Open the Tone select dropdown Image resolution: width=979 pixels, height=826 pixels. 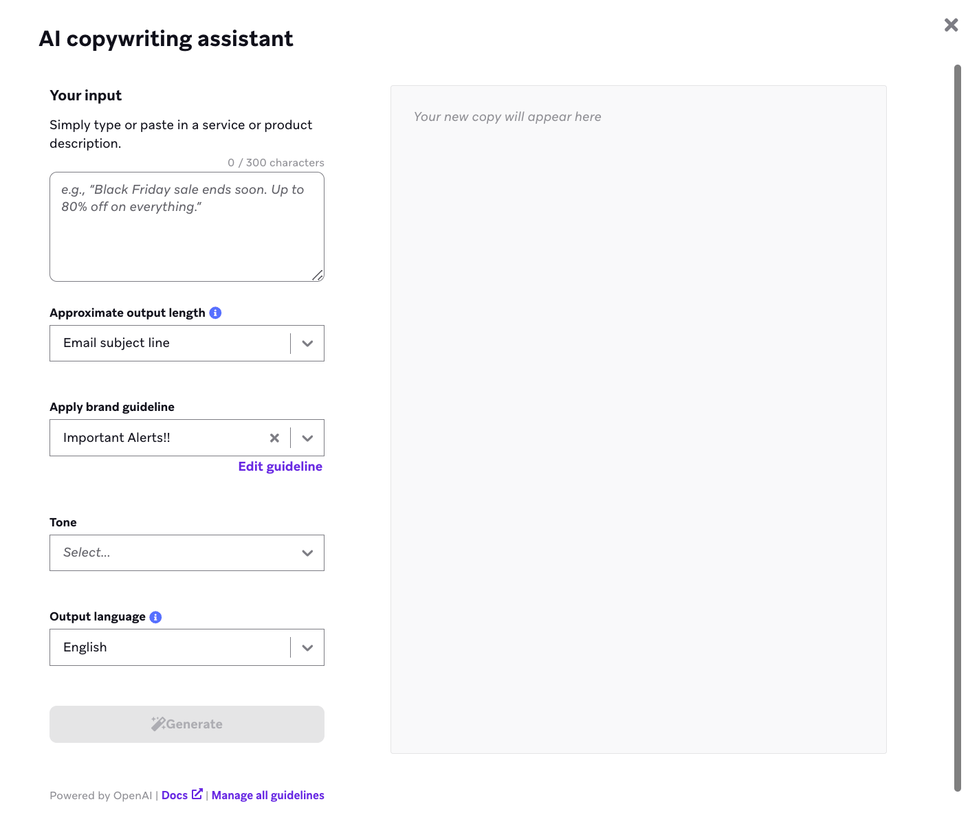point(187,553)
